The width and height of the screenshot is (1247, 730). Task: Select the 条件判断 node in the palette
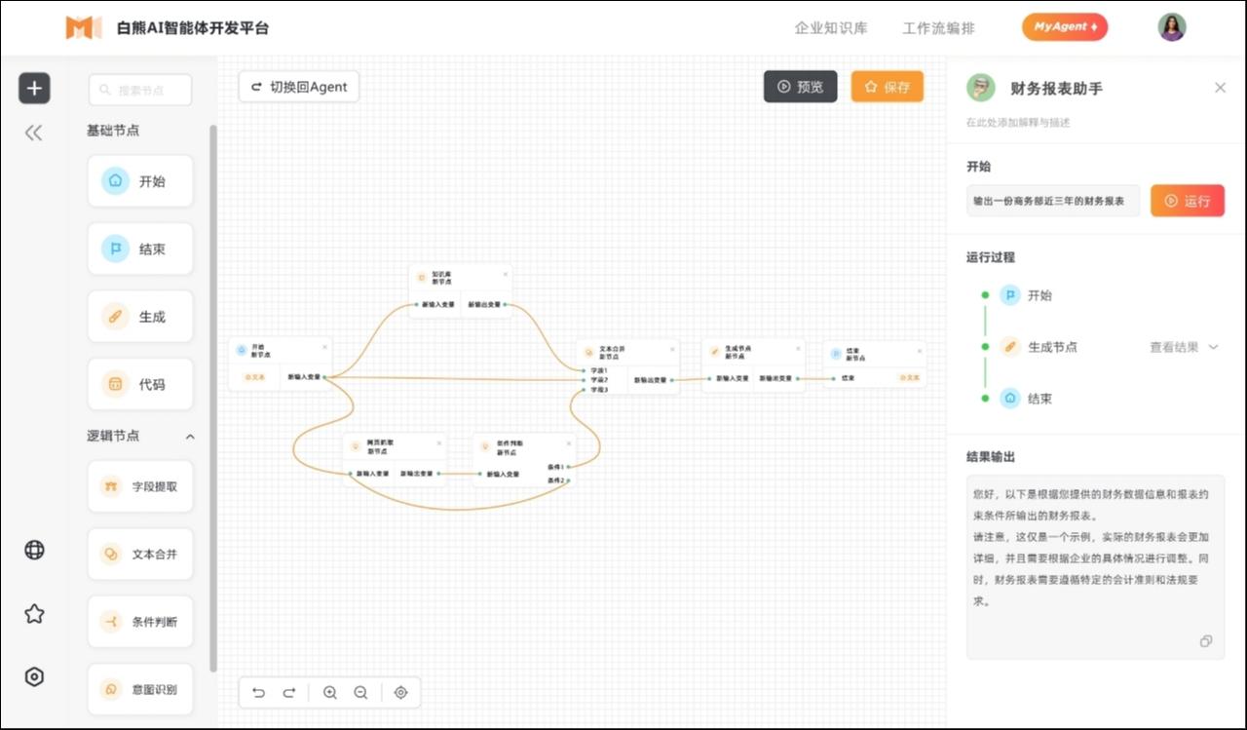140,622
